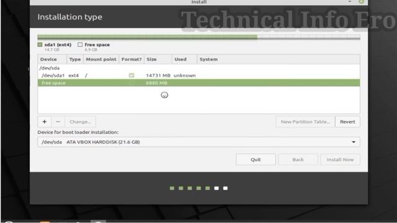Sort by Type column header

coord(75,59)
